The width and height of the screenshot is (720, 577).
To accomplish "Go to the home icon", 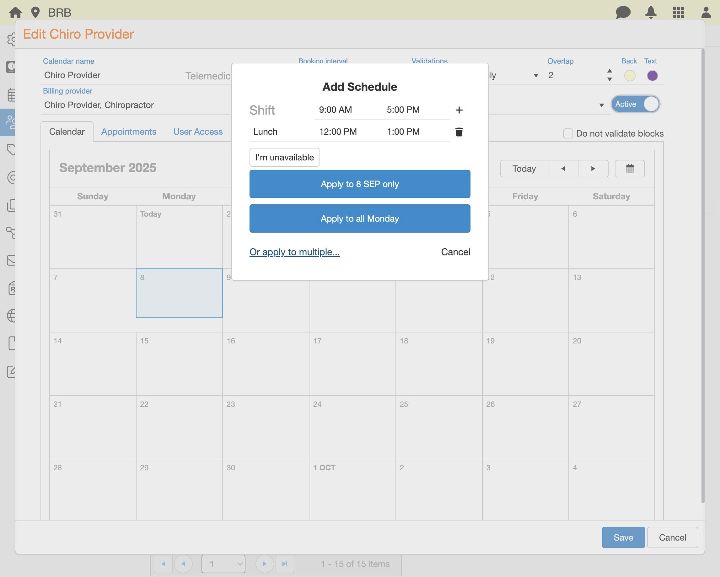I will point(15,12).
